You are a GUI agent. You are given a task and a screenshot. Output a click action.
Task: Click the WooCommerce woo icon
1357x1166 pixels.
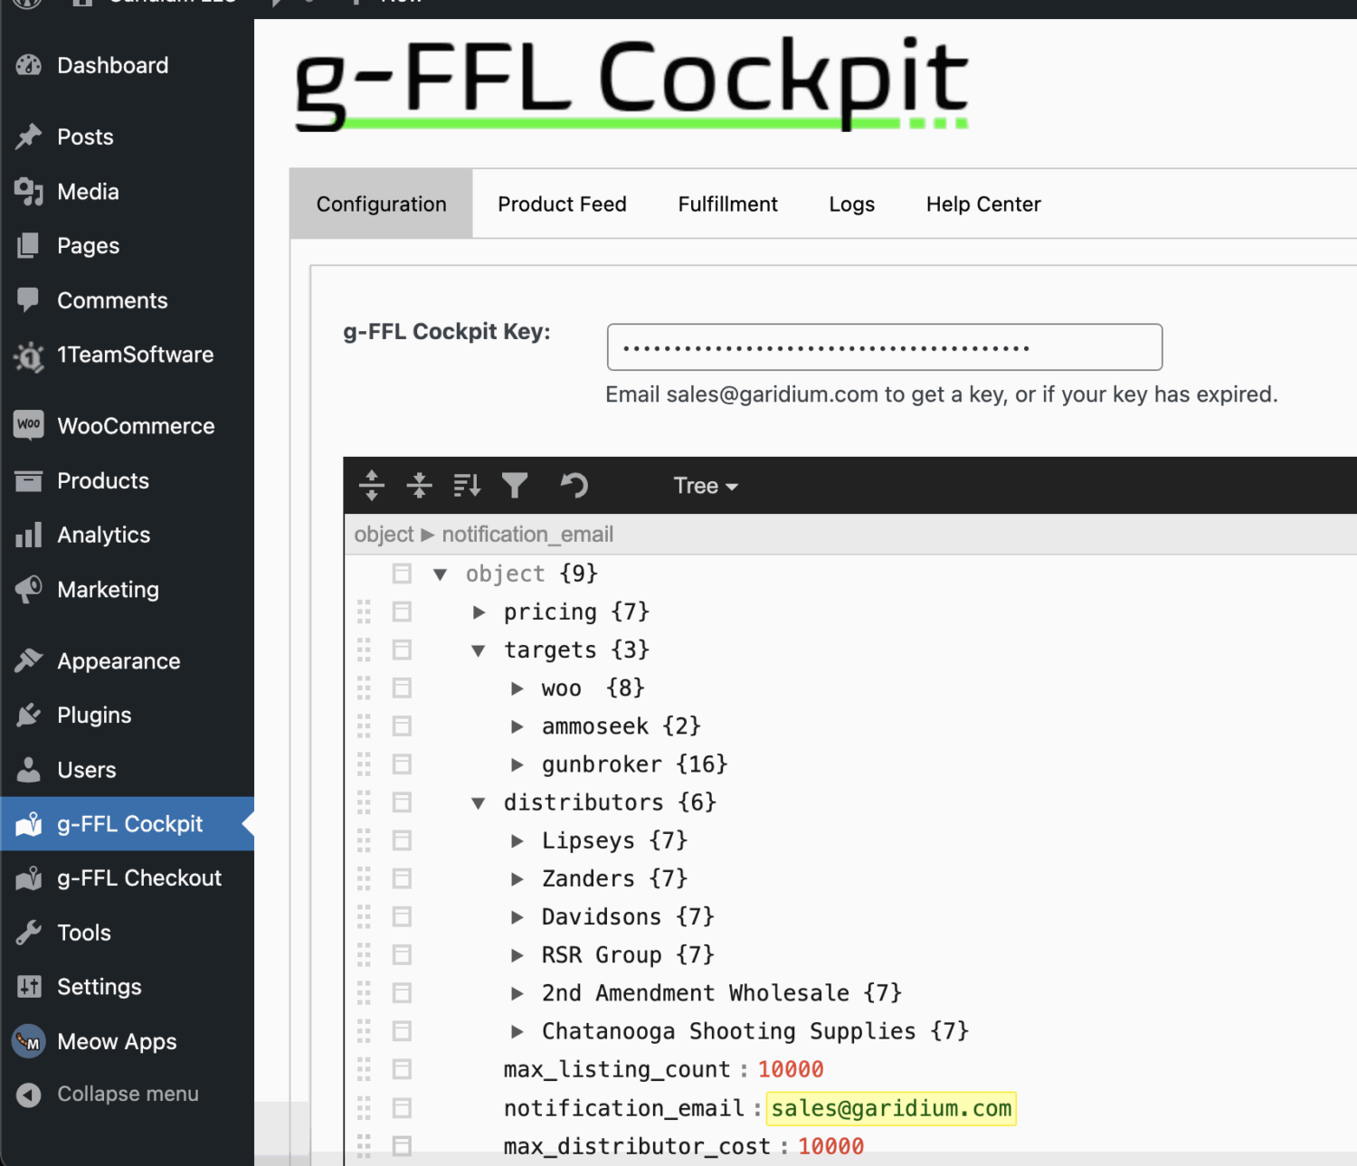pyautogui.click(x=29, y=424)
